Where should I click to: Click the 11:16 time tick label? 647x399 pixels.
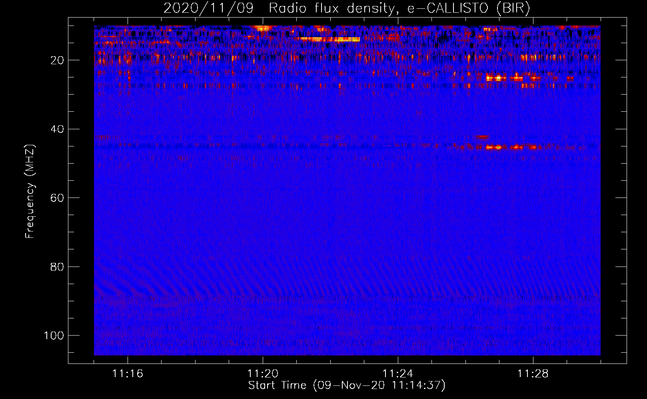pos(128,374)
